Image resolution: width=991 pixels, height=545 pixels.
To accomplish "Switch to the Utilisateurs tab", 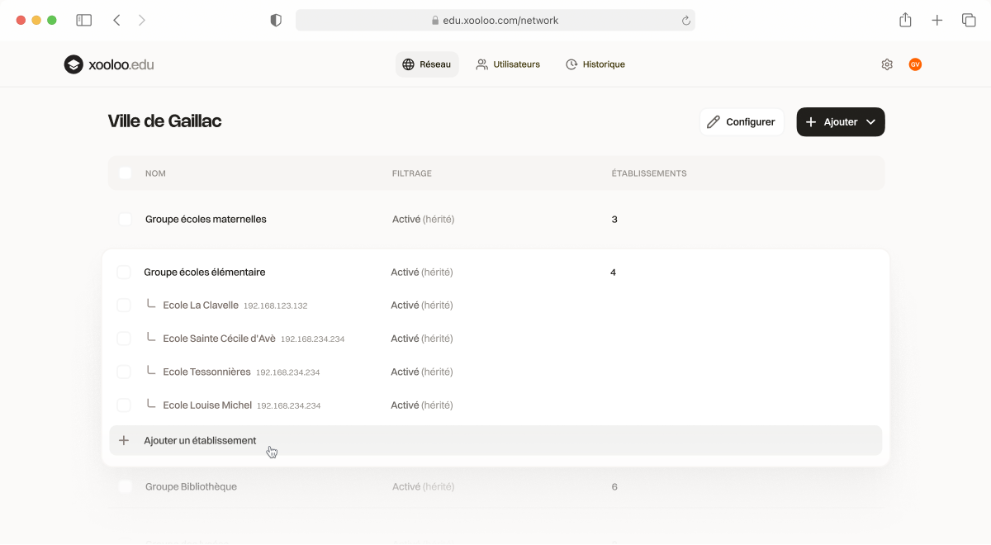I will [x=508, y=64].
